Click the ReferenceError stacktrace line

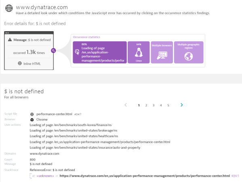tap(53, 170)
